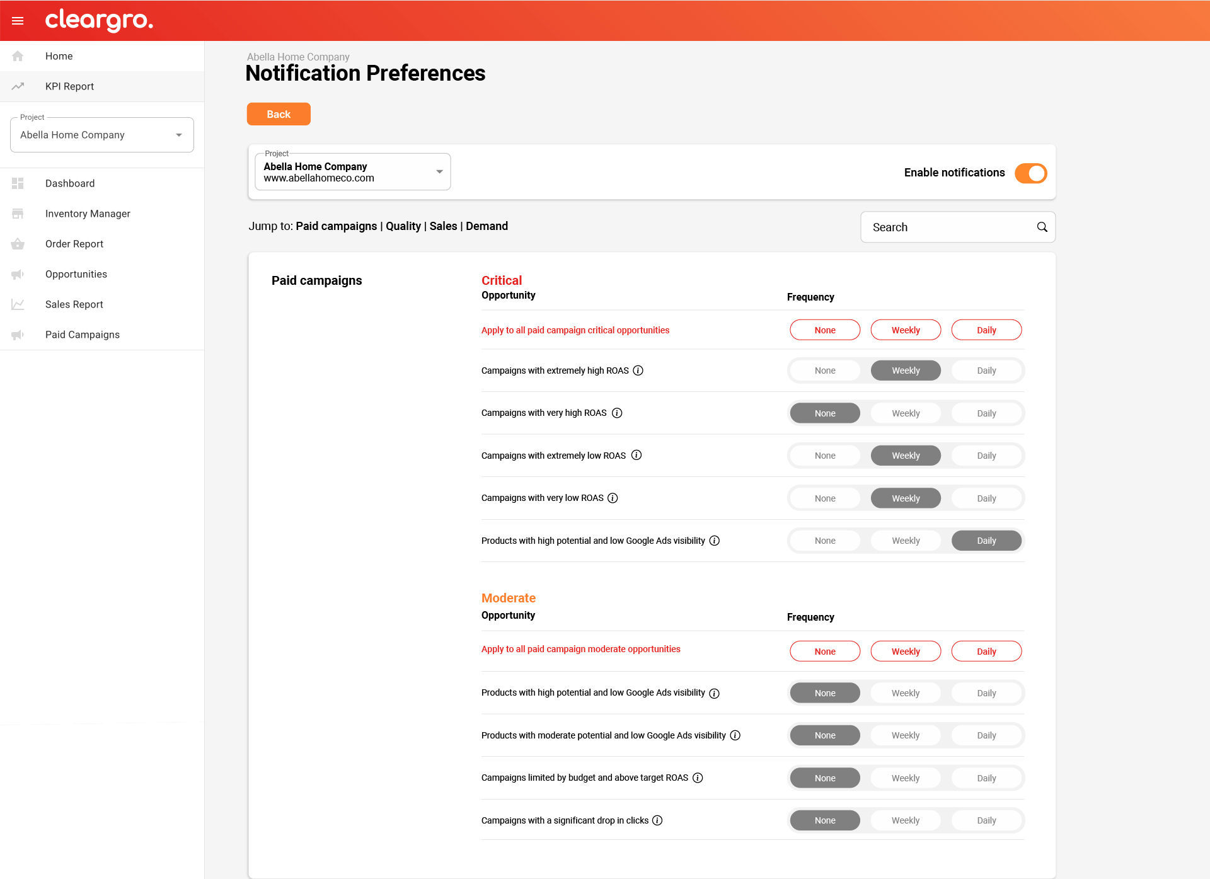The image size is (1210, 879).
Task: Jump to the Quality section
Action: coord(403,226)
